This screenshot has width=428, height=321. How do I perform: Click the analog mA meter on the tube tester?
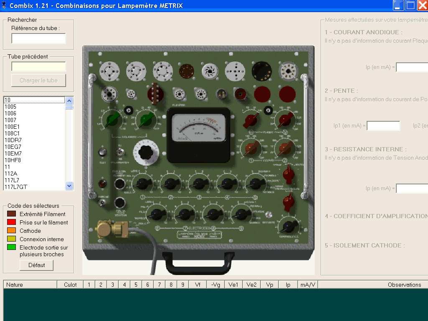(x=199, y=135)
